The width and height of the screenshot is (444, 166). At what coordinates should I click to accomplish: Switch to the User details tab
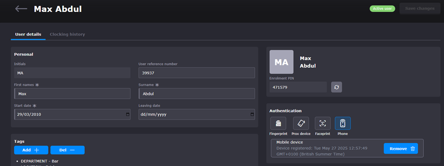click(x=28, y=34)
